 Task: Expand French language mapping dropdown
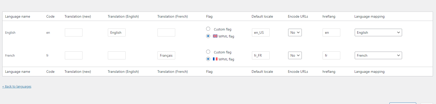[x=378, y=55]
